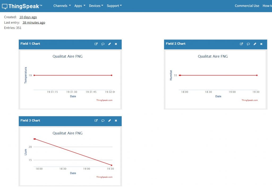Open the Support menu
The height and width of the screenshot is (187, 272).
click(114, 6)
